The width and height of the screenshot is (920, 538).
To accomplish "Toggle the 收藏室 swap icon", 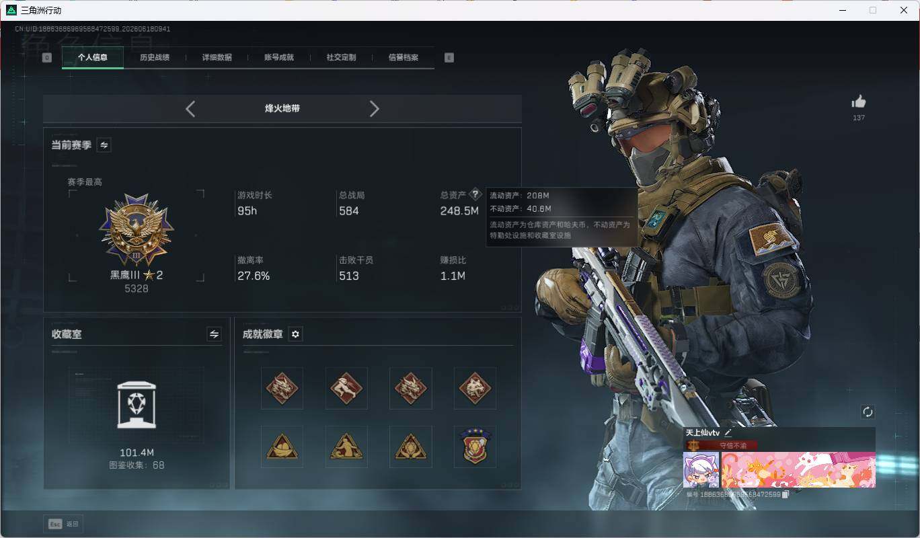I will [214, 334].
